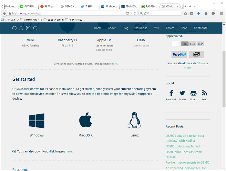This screenshot has width=226, height=171.
Task: Open the Contribute menu item
Action: coord(201,28)
